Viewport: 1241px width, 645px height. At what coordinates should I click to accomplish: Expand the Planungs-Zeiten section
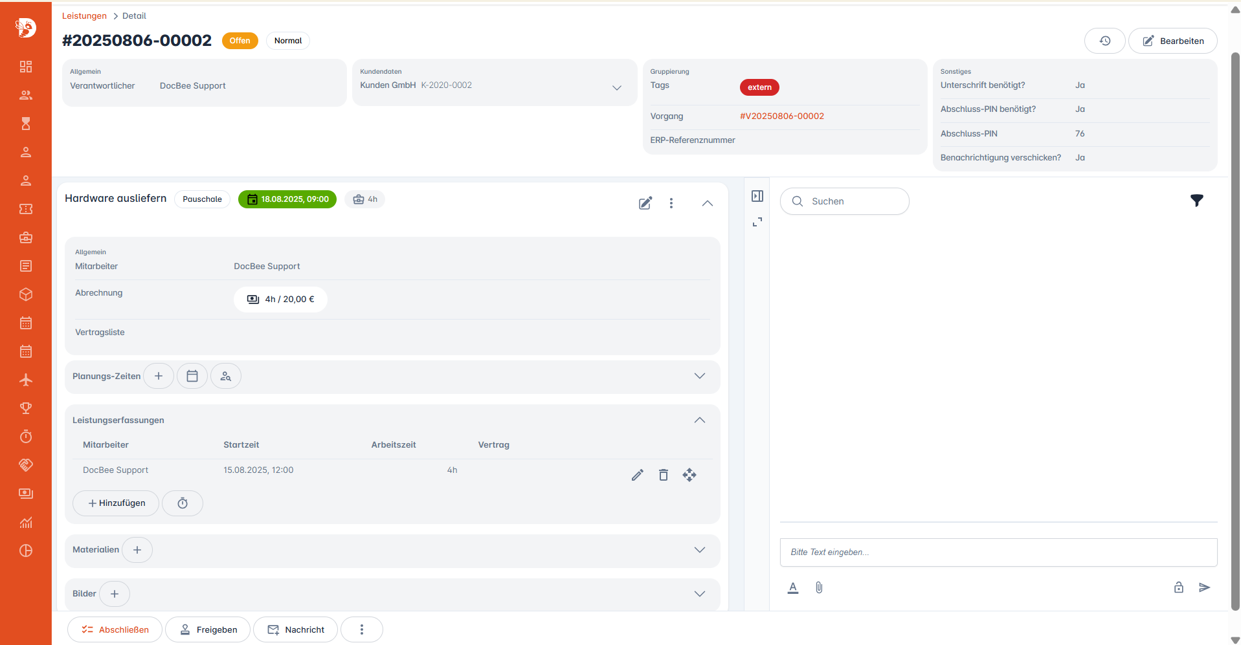coord(700,376)
